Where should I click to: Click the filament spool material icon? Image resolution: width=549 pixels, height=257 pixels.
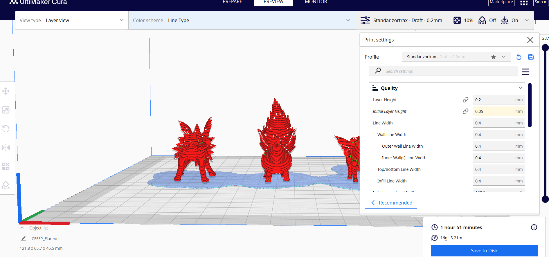[434, 238]
